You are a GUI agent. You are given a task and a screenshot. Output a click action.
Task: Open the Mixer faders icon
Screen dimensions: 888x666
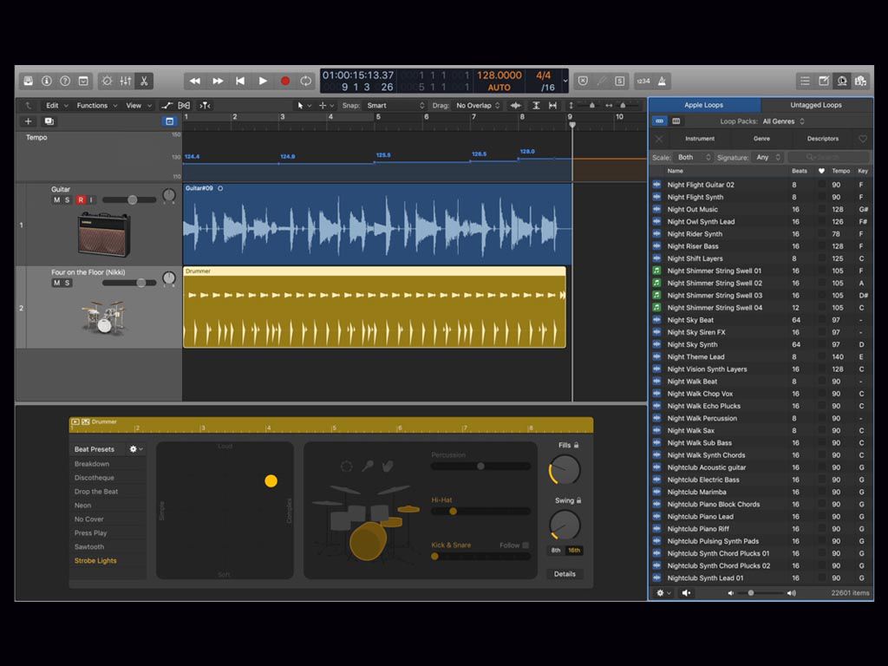click(126, 81)
